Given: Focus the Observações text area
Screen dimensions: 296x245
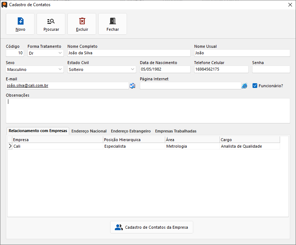Looking at the screenshot, I should tap(148, 111).
